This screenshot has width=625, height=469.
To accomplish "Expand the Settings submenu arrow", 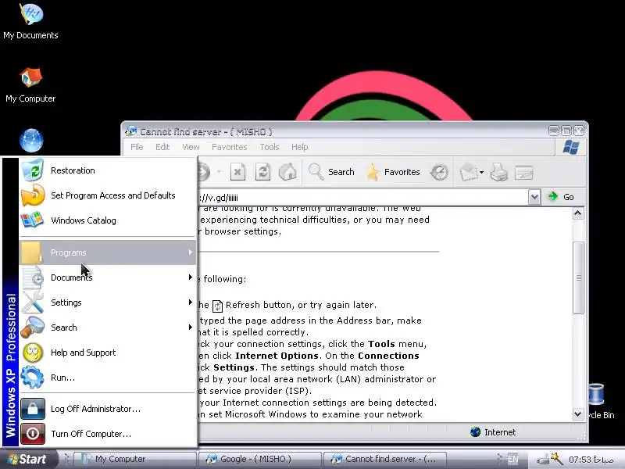I will click(191, 303).
